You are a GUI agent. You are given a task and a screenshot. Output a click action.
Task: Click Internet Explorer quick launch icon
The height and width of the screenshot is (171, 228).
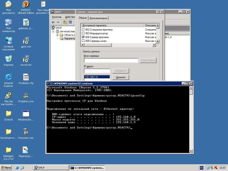pyautogui.click(x=17, y=168)
